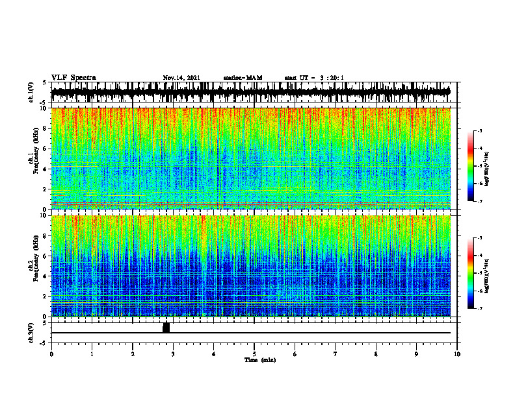Click time axis tick label "3"
Screen dimensions: 515x397
coord(173,354)
